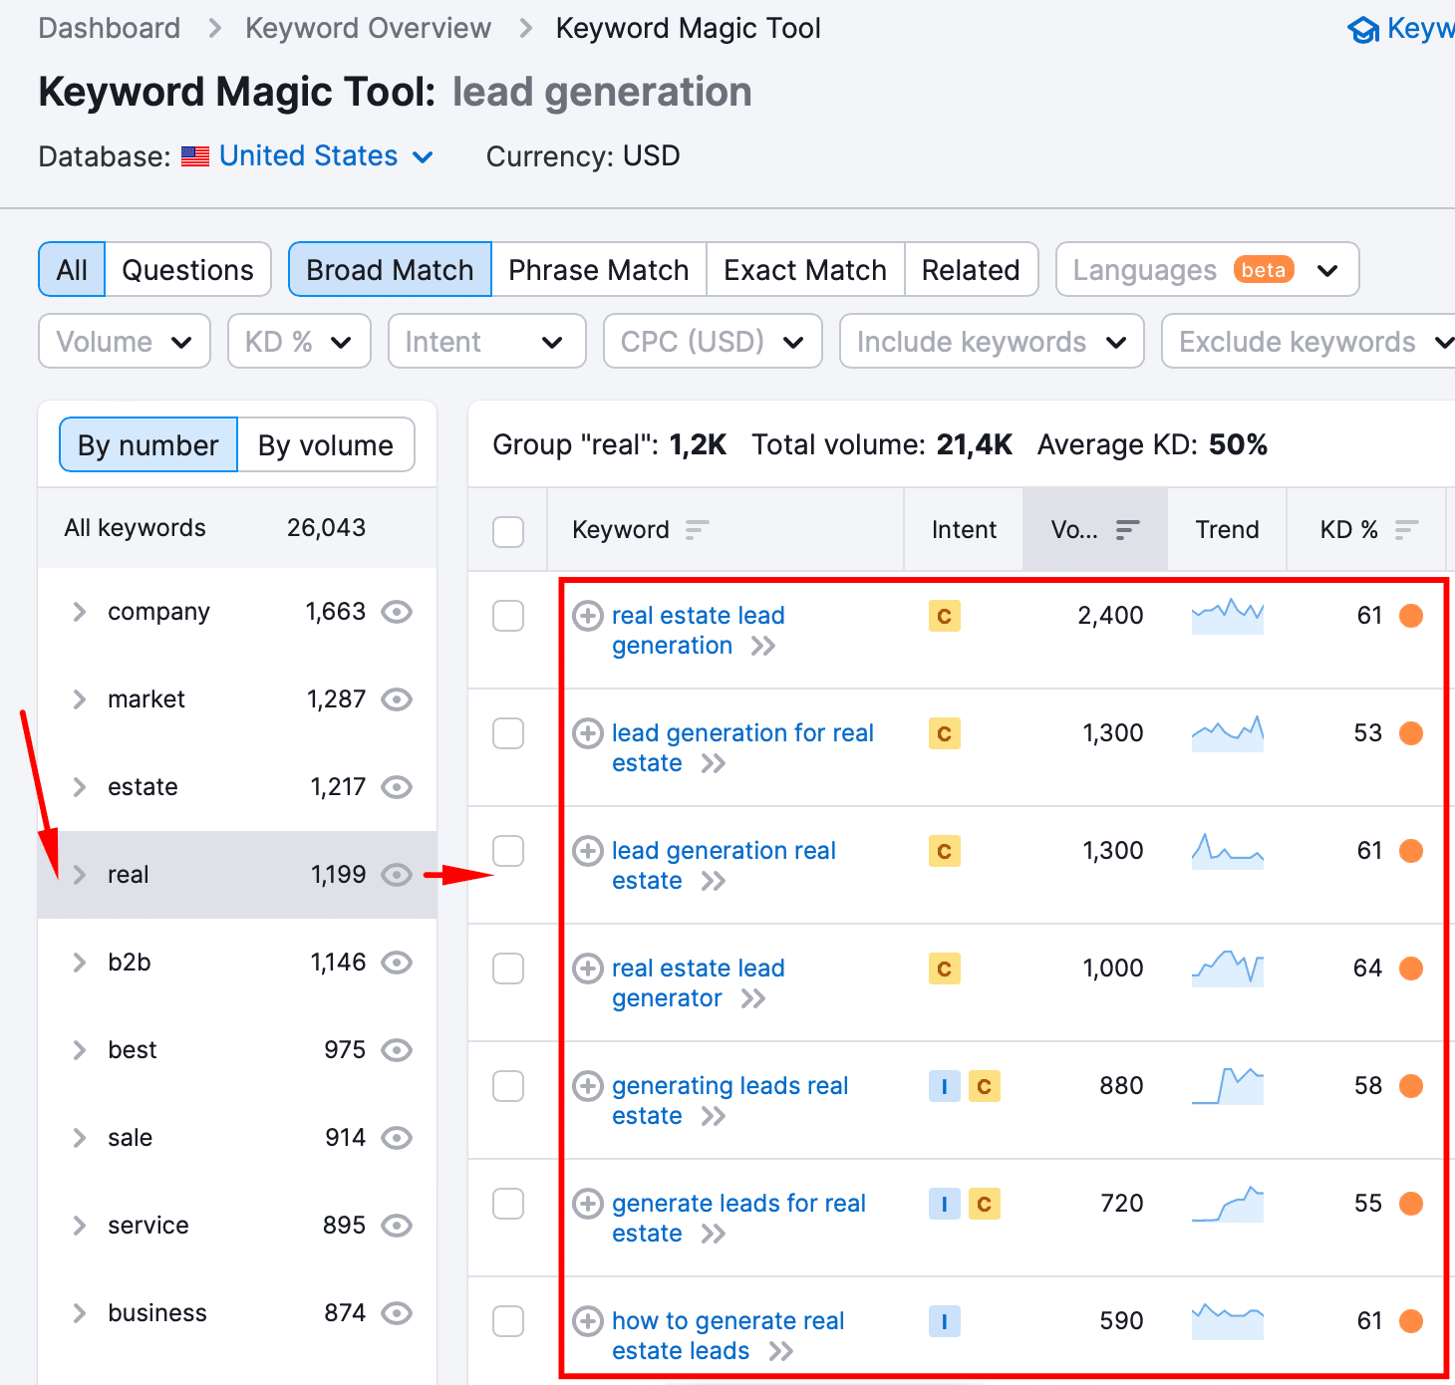The width and height of the screenshot is (1455, 1385).
Task: Open the Include keywords dropdown
Action: (992, 342)
